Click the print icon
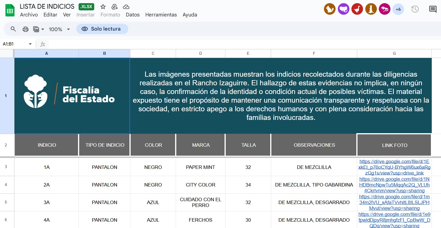Viewport: 441px width, 228px height. click(x=25, y=29)
